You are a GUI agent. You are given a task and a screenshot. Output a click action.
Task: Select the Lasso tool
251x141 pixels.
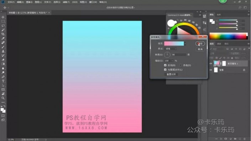click(x=3, y=26)
